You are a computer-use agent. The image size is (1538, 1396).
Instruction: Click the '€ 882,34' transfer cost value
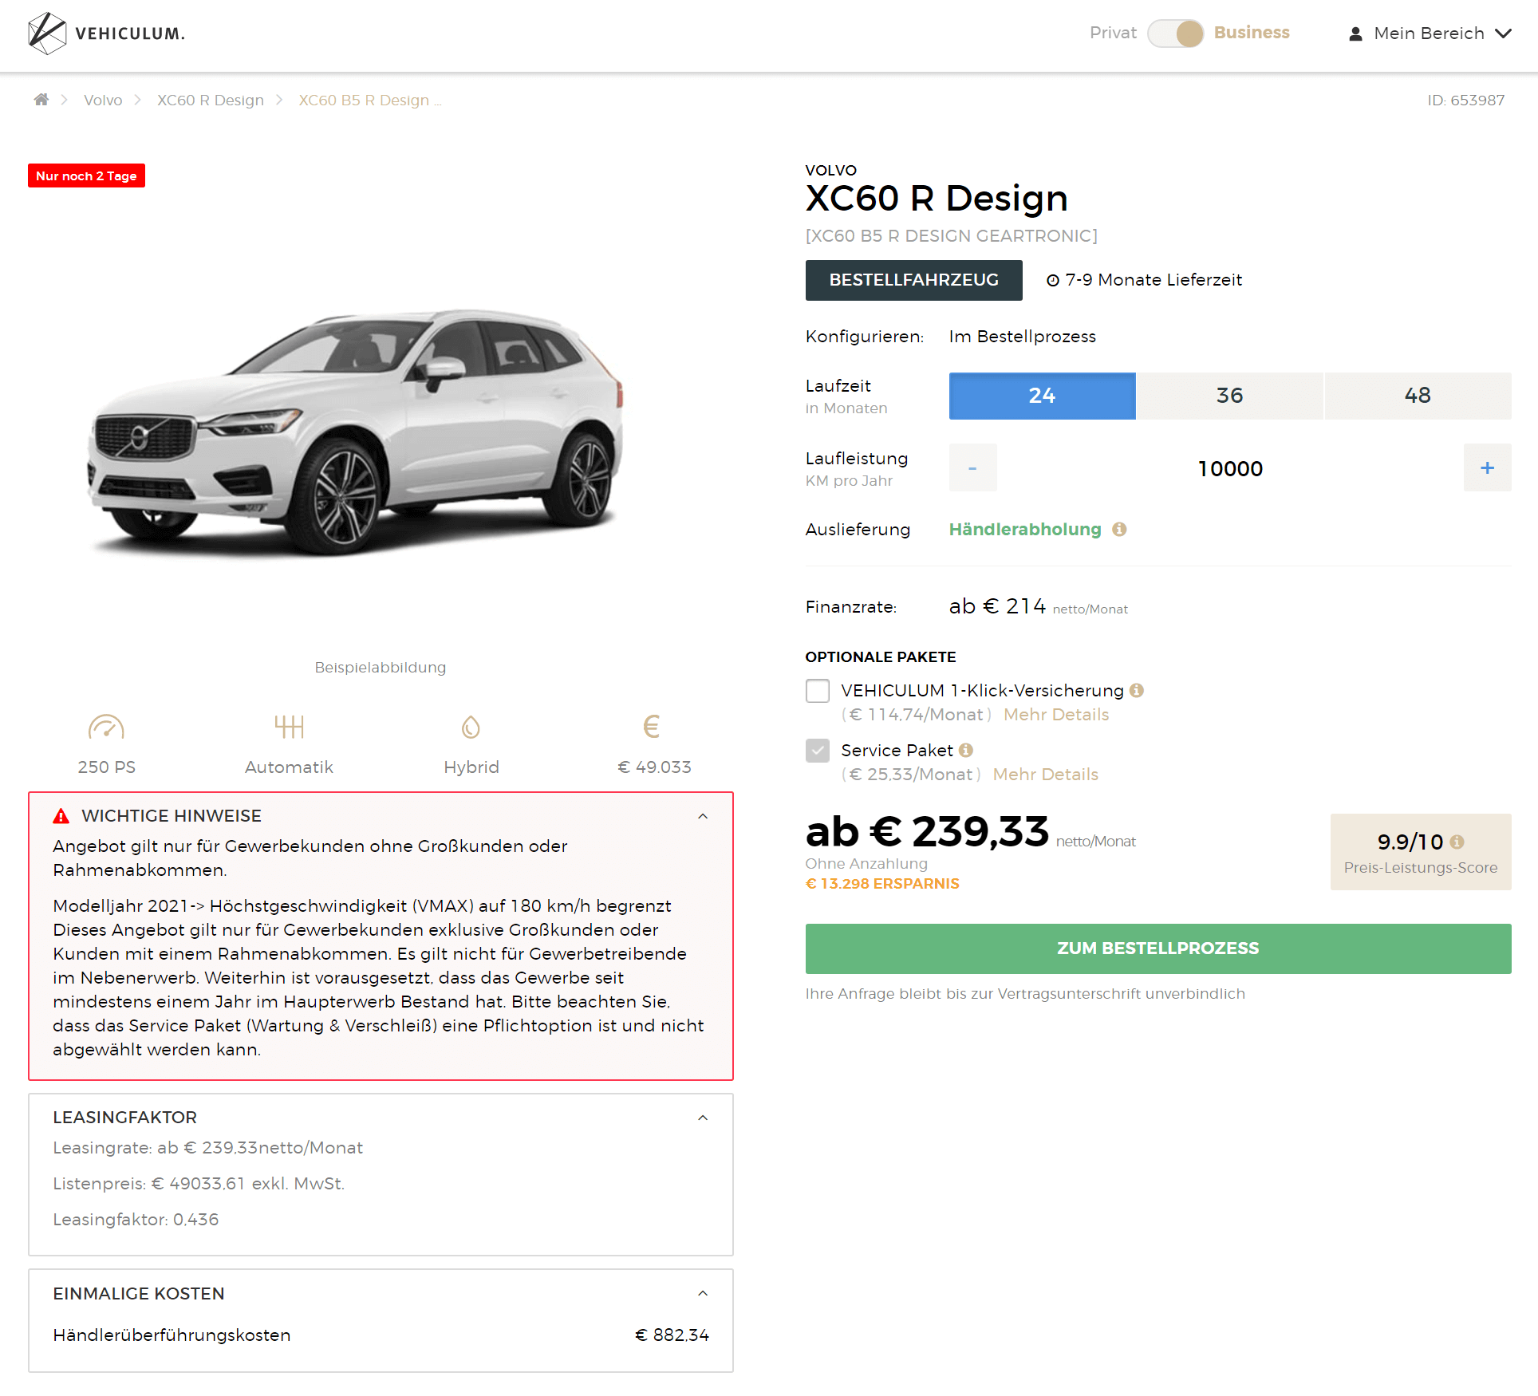click(x=672, y=1335)
